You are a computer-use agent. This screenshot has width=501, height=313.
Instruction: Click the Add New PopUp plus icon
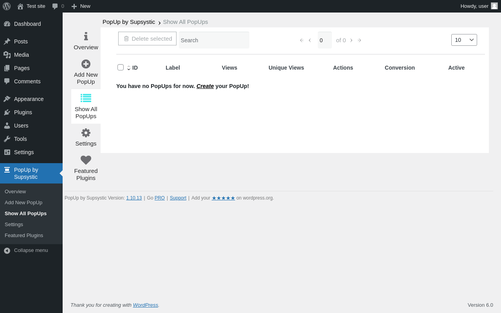click(86, 64)
